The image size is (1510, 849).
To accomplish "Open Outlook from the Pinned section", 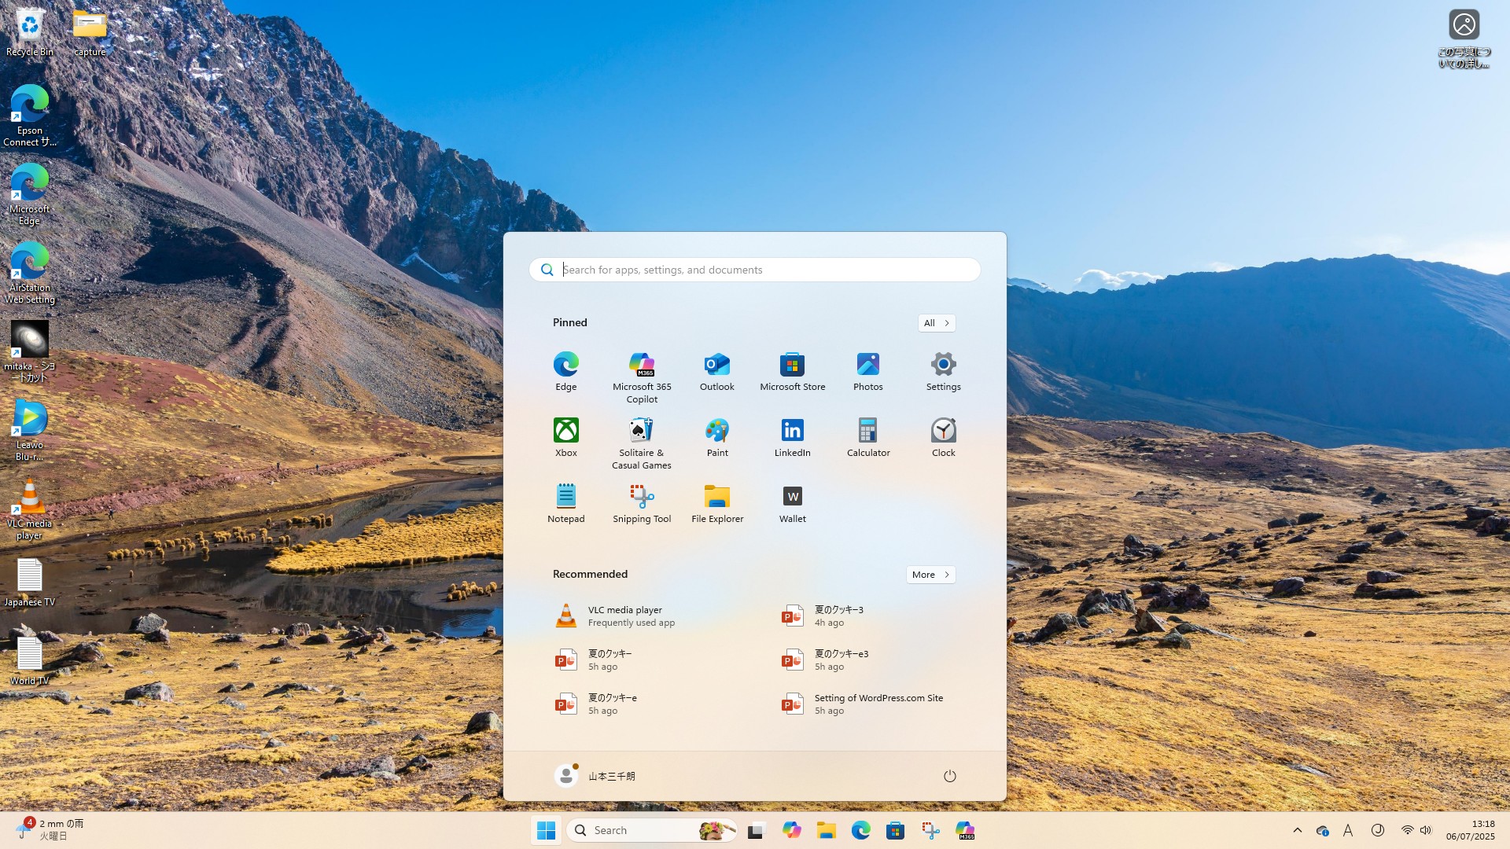I will tap(716, 372).
